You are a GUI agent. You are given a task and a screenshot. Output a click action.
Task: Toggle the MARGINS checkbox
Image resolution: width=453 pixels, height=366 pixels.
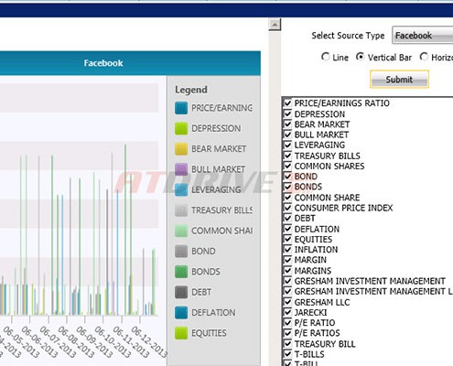pos(287,270)
